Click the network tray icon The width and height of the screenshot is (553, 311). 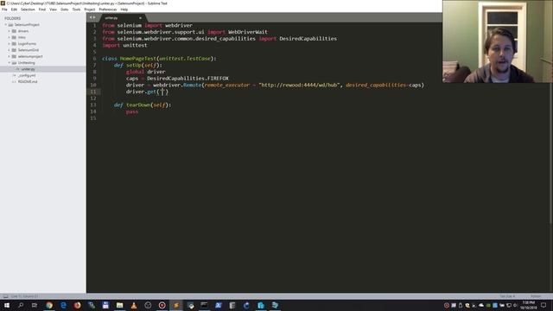pos(509,305)
